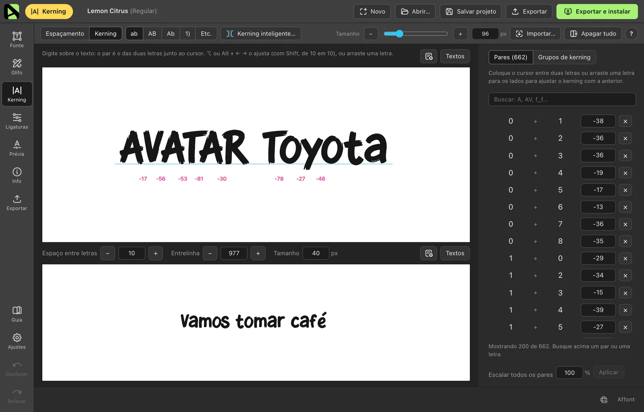Click the Novo button
This screenshot has width=644, height=412.
(x=372, y=12)
